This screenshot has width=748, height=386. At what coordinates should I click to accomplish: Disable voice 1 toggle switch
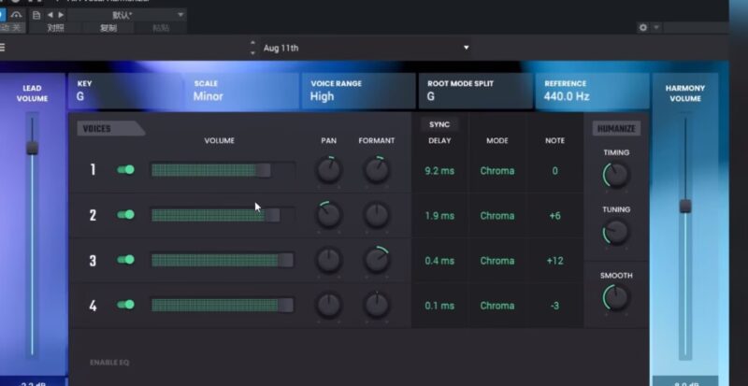point(125,170)
